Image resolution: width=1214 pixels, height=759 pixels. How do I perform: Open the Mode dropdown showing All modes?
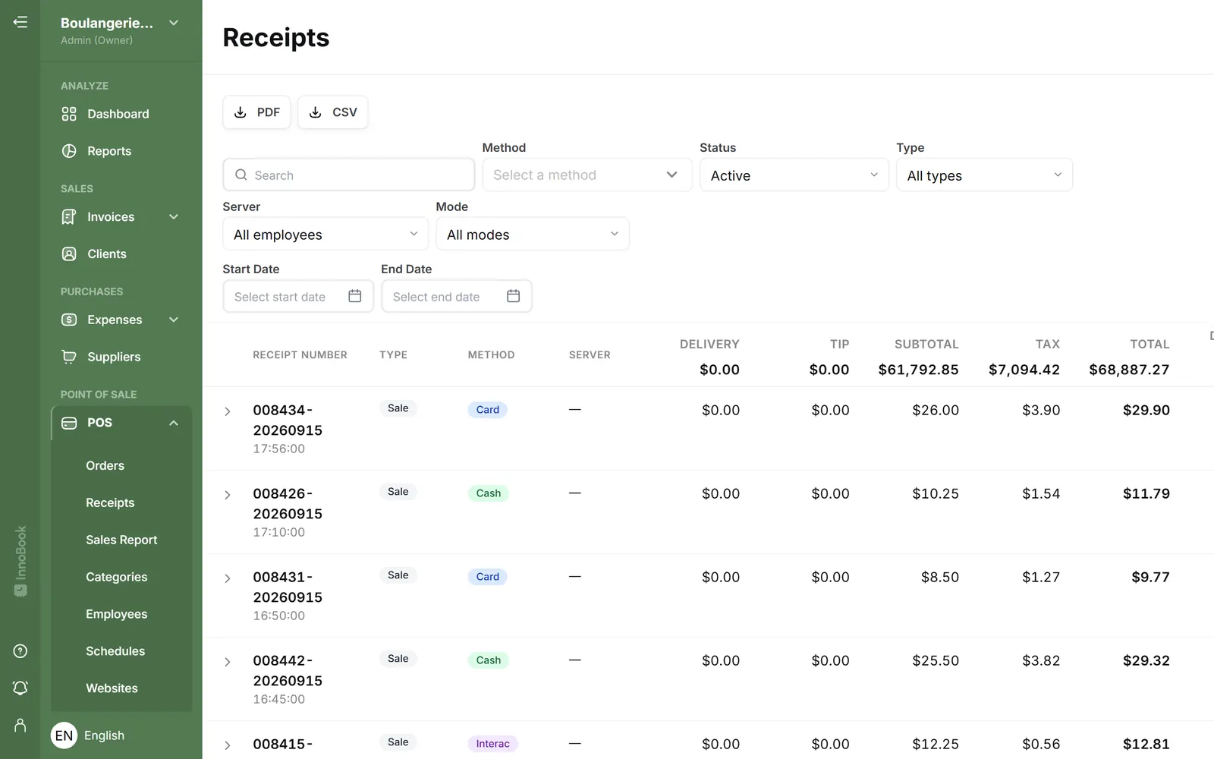pos(533,235)
